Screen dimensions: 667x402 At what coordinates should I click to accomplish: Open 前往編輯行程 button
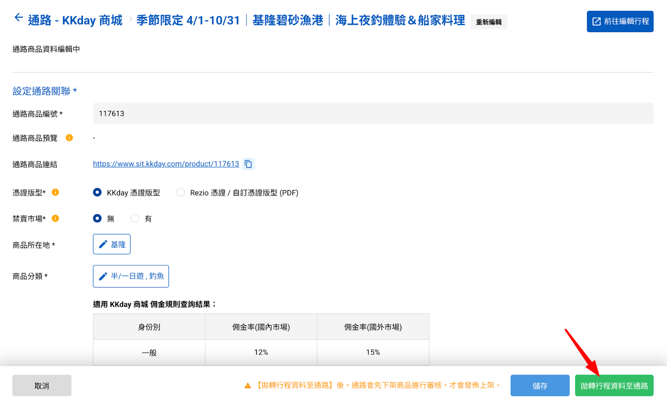[x=620, y=21]
